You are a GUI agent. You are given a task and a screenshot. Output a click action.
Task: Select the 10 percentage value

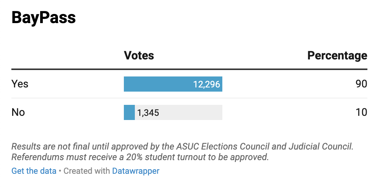click(x=361, y=112)
